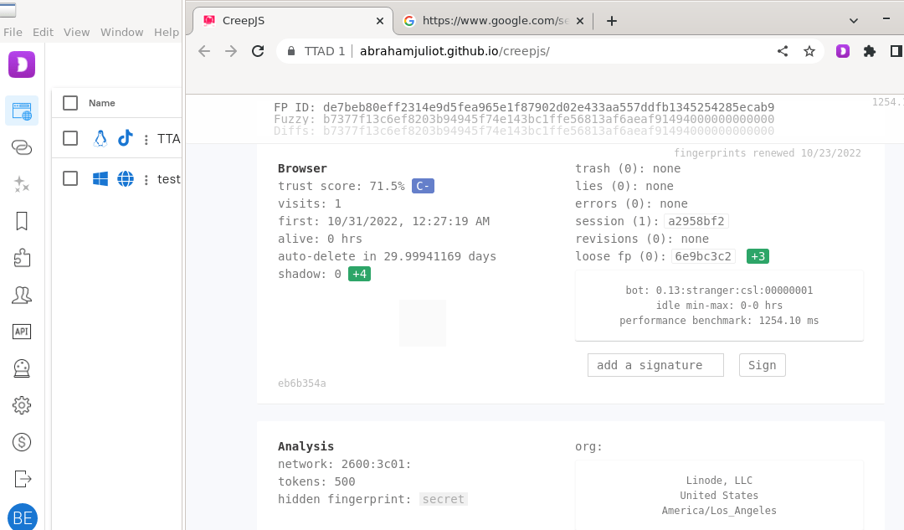The height and width of the screenshot is (530, 904).
Task: Click the proxies chain-link sidebar icon
Action: [22, 148]
